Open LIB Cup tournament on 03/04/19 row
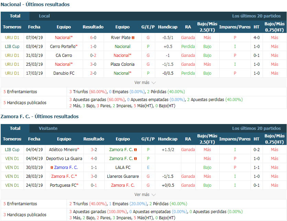The image size is (287, 221). (x=12, y=47)
